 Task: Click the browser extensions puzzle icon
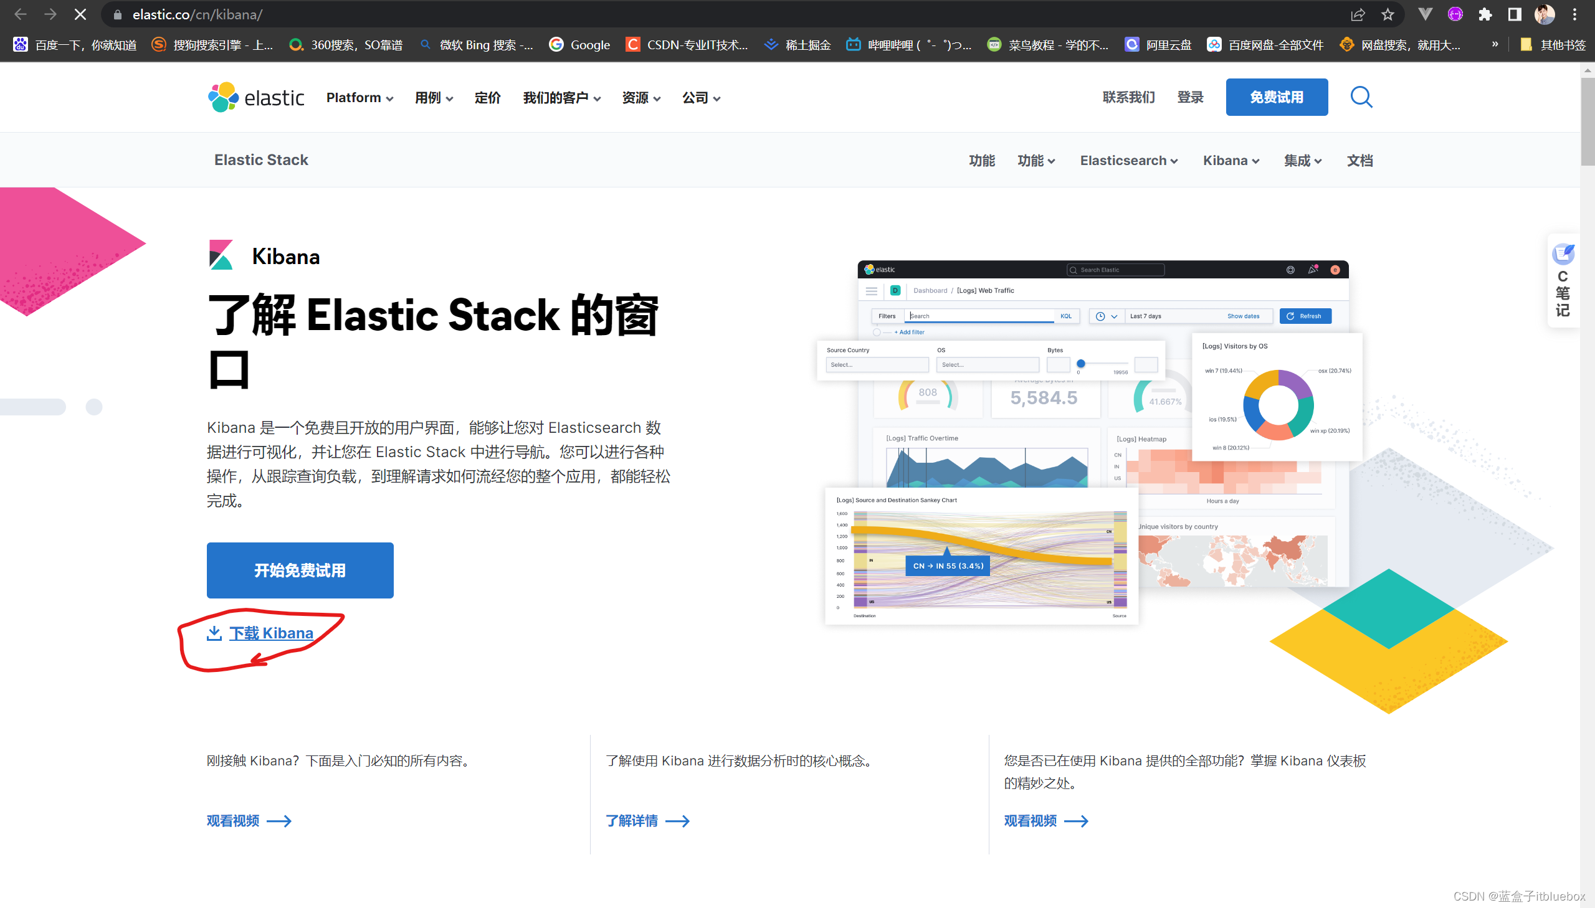[x=1485, y=14]
